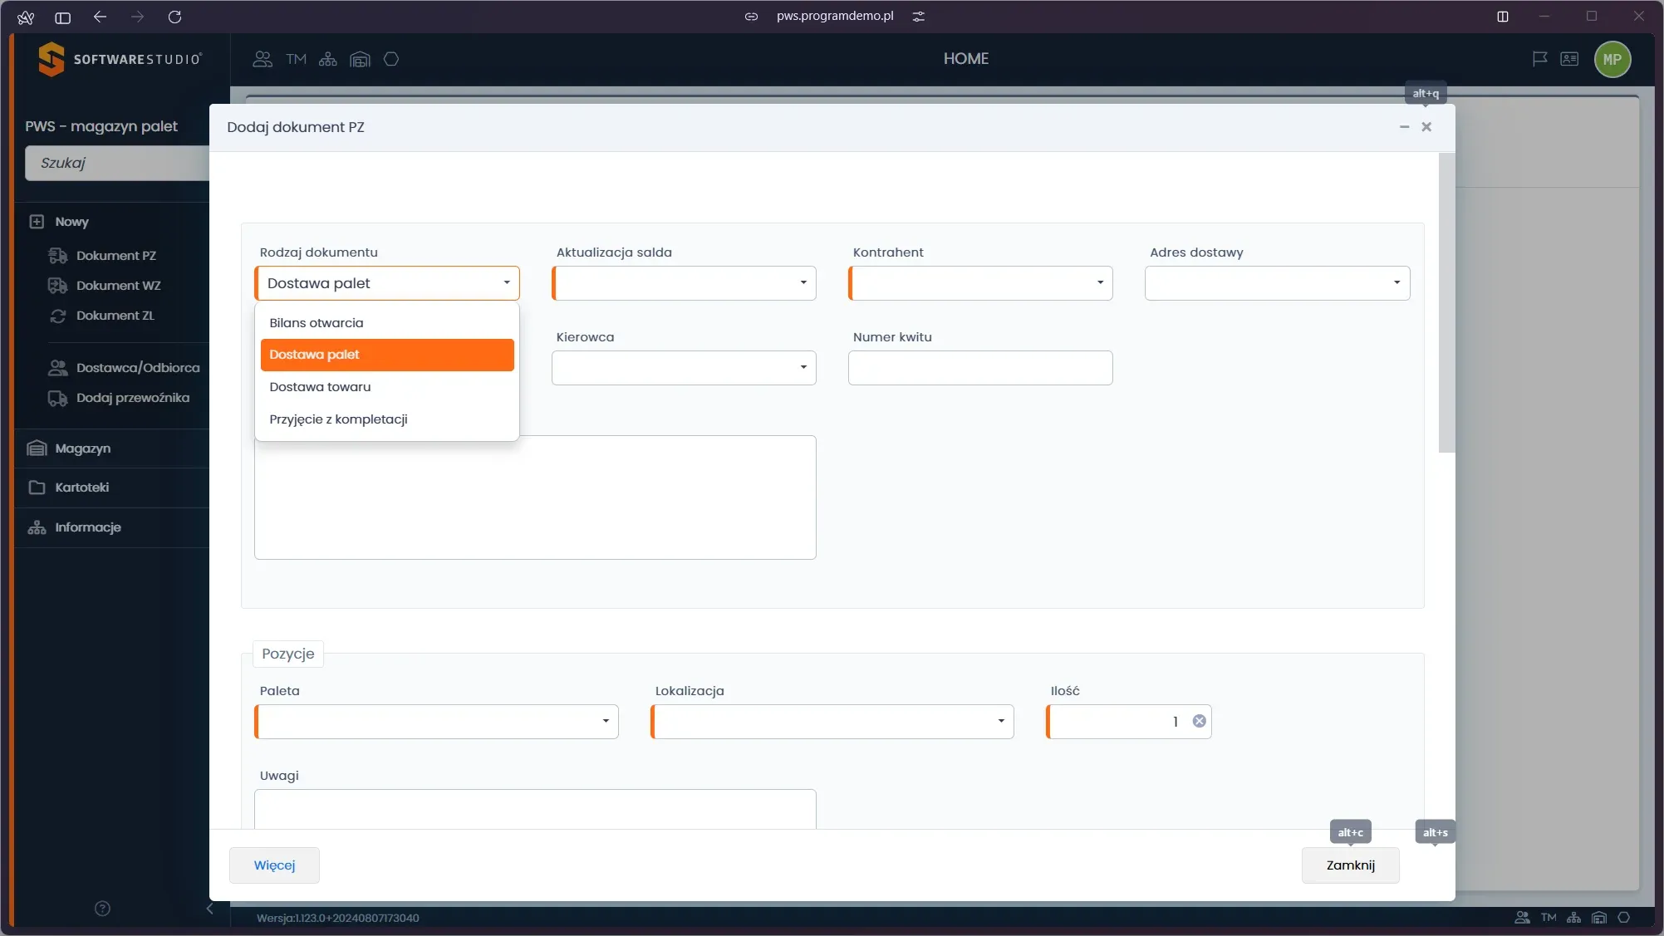Click the Dokument ZL refresh icon
The image size is (1664, 936).
click(x=57, y=316)
